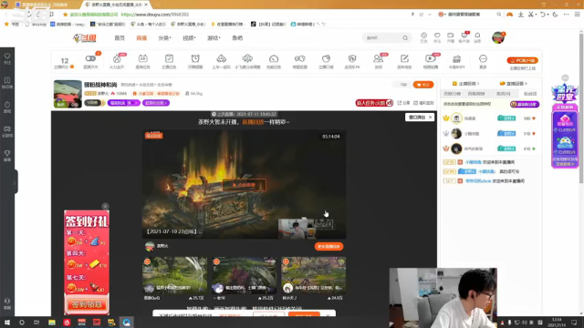Click the red 新人任务 banner button
This screenshot has height=328, width=584.
(x=374, y=103)
